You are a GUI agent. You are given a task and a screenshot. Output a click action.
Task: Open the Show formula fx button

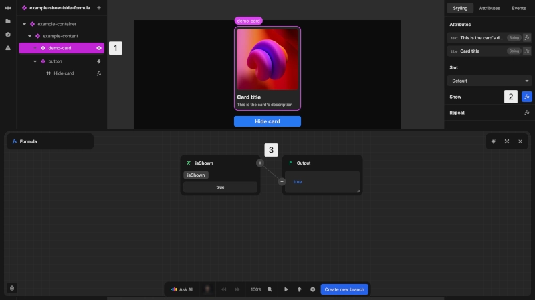point(527,97)
